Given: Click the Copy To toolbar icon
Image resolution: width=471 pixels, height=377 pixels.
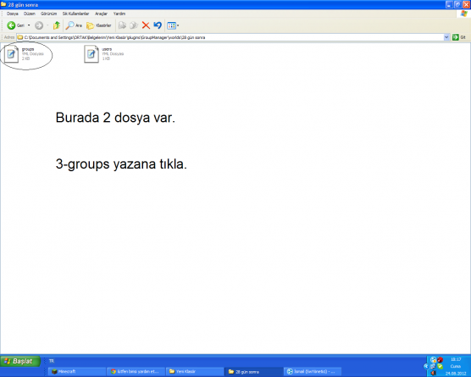Looking at the screenshot, I should (x=134, y=25).
